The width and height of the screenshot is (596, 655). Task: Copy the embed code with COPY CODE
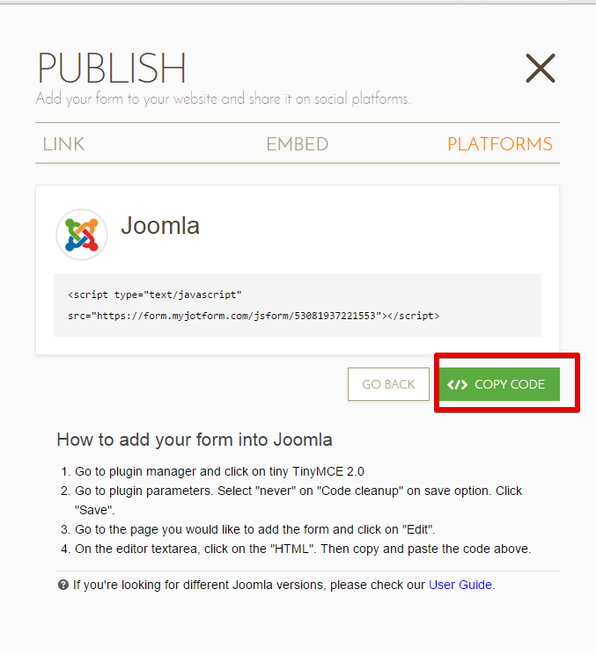(499, 384)
